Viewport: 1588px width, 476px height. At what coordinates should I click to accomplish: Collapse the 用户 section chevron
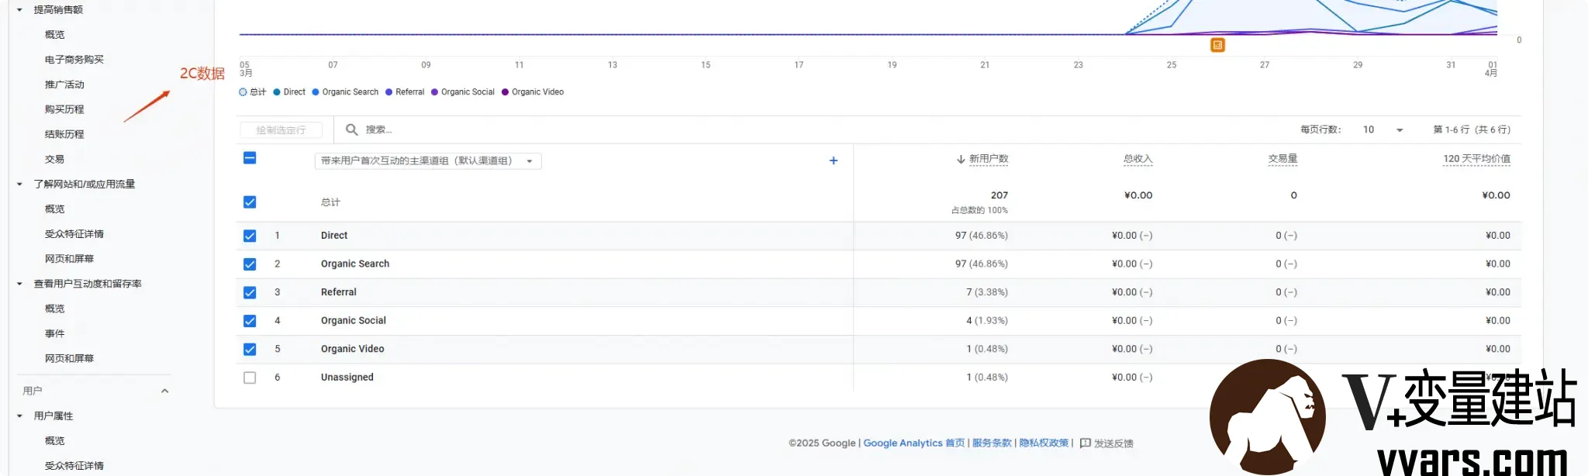164,391
